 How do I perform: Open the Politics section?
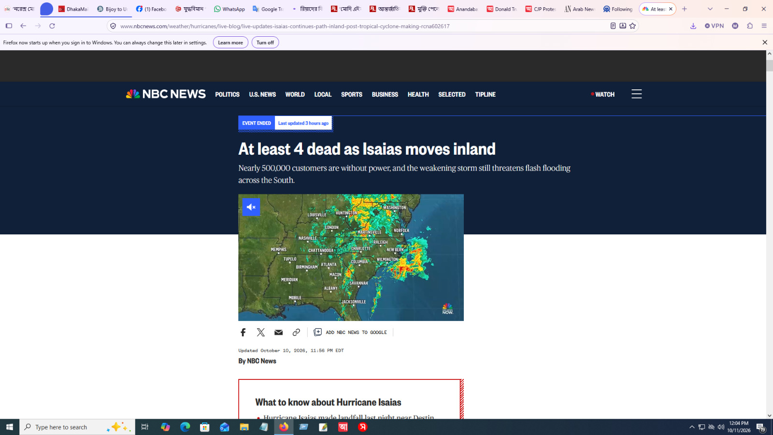227,95
